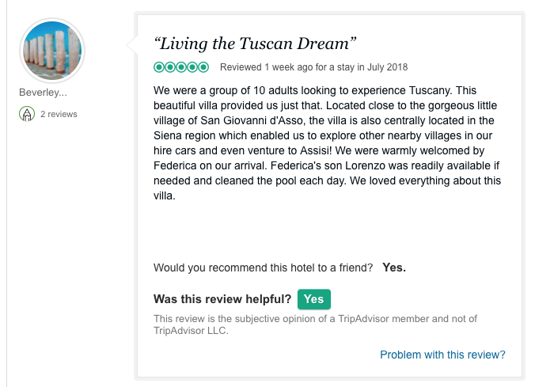Click the fifth green rating bubble
The width and height of the screenshot is (535, 387).
(x=203, y=67)
